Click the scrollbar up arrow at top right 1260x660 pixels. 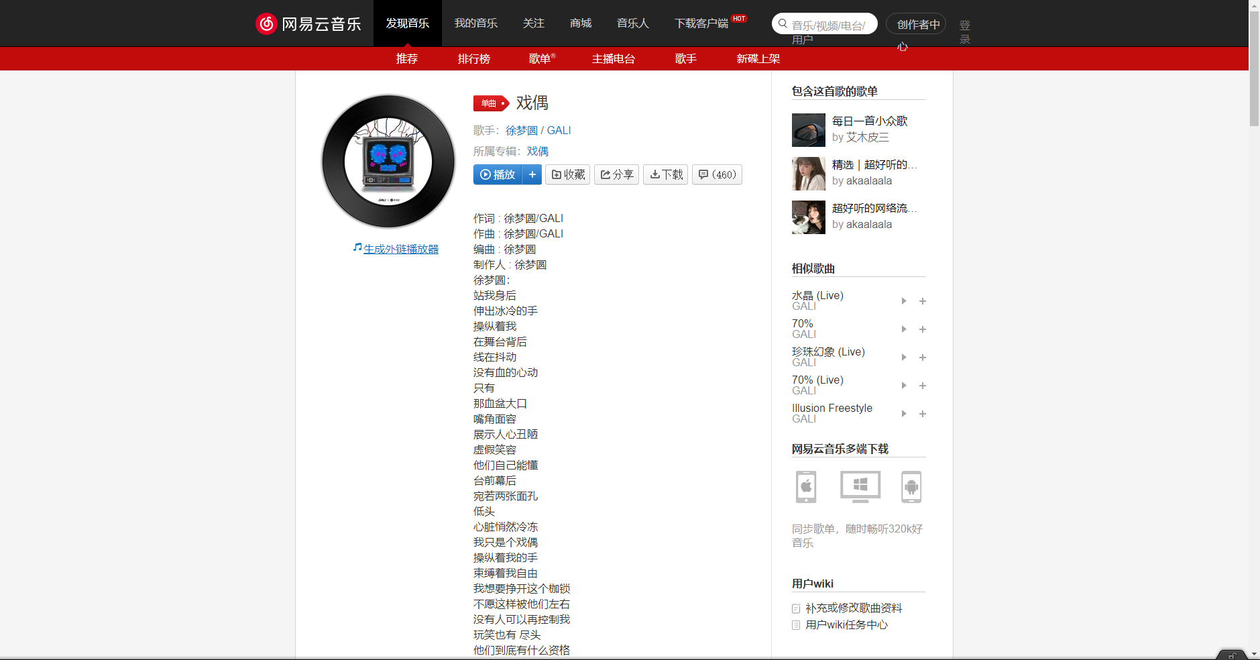(x=1253, y=5)
